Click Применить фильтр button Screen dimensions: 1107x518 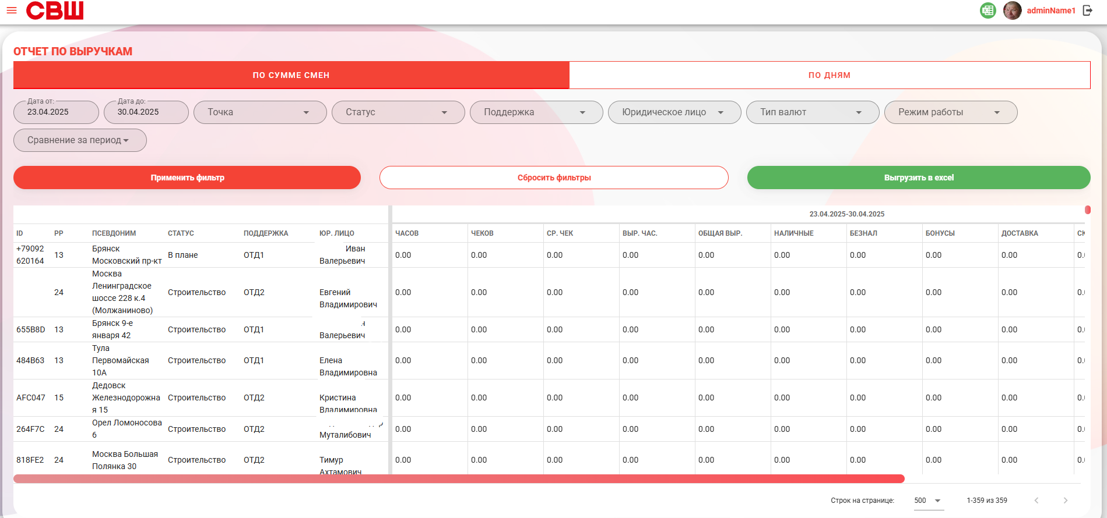click(x=187, y=178)
